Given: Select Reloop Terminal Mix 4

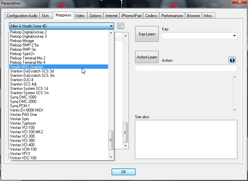Looking at the screenshot, I should [x=59, y=62].
